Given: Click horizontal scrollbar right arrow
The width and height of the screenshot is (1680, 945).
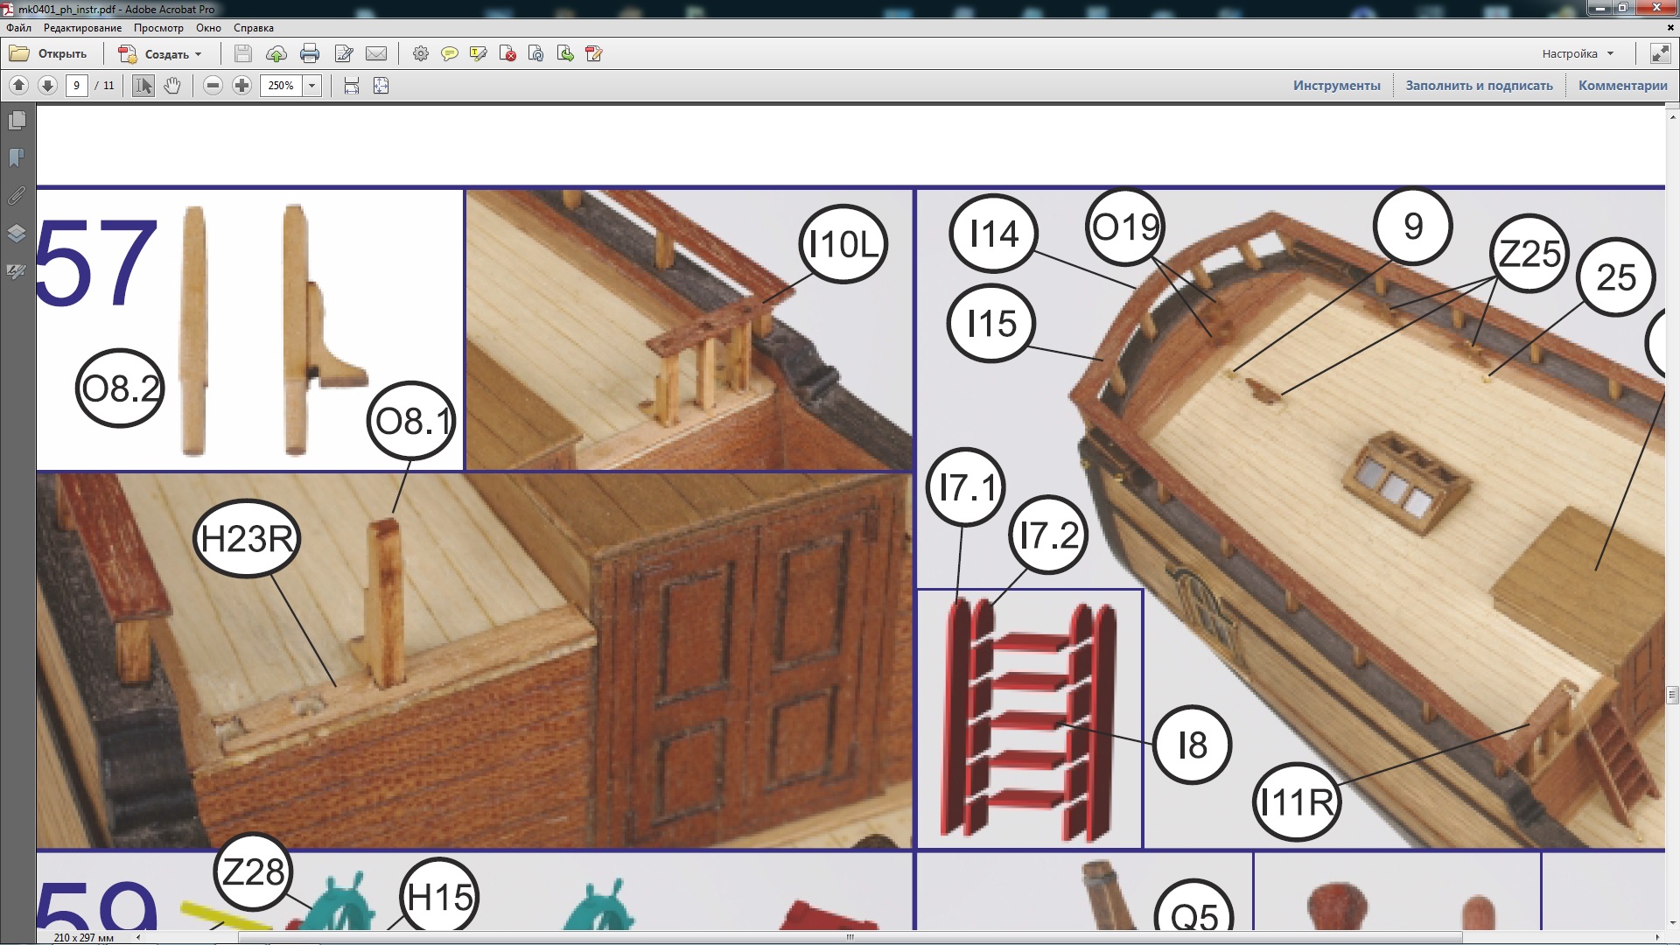Looking at the screenshot, I should point(1657,937).
